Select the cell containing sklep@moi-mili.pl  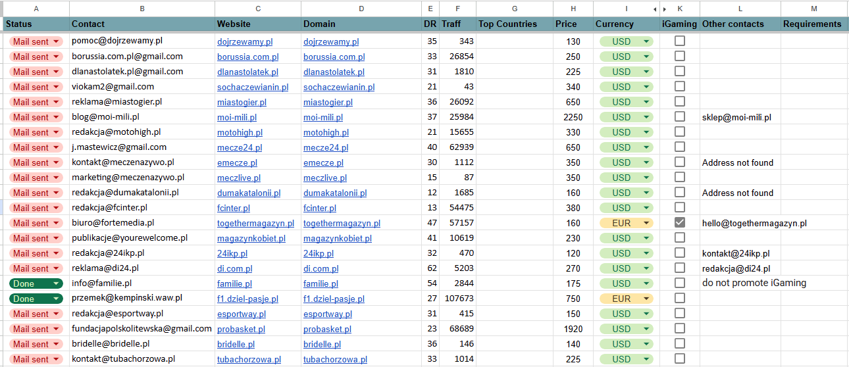click(740, 117)
